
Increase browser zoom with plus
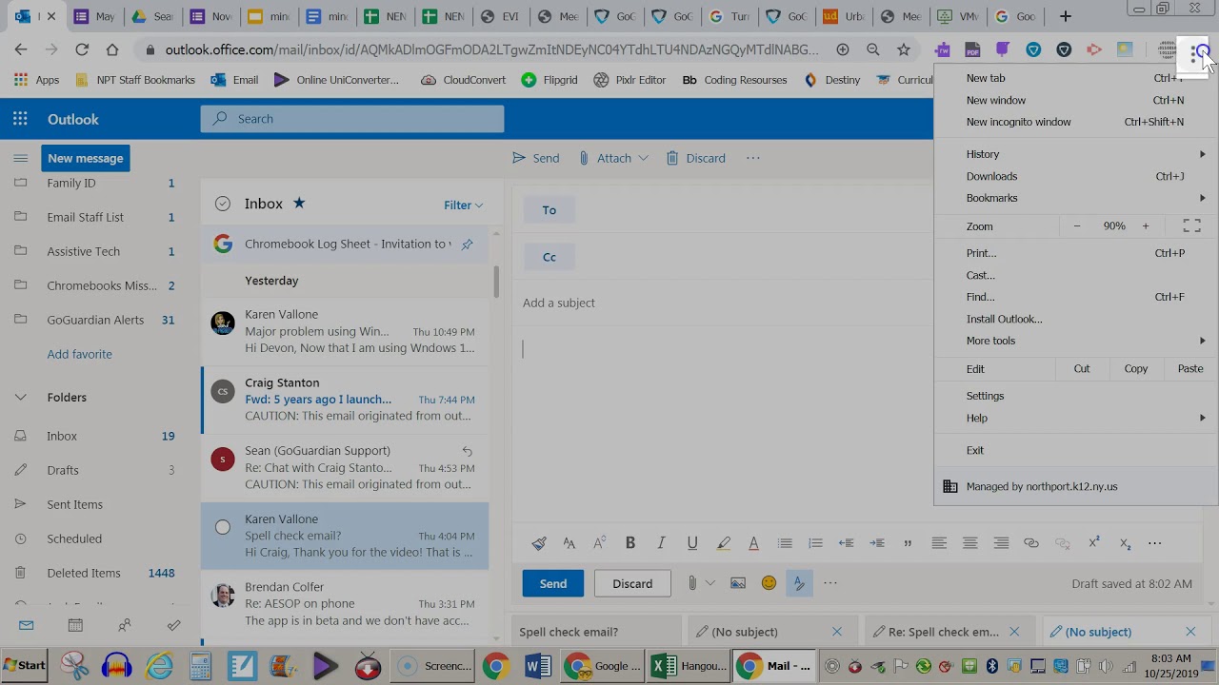point(1146,226)
